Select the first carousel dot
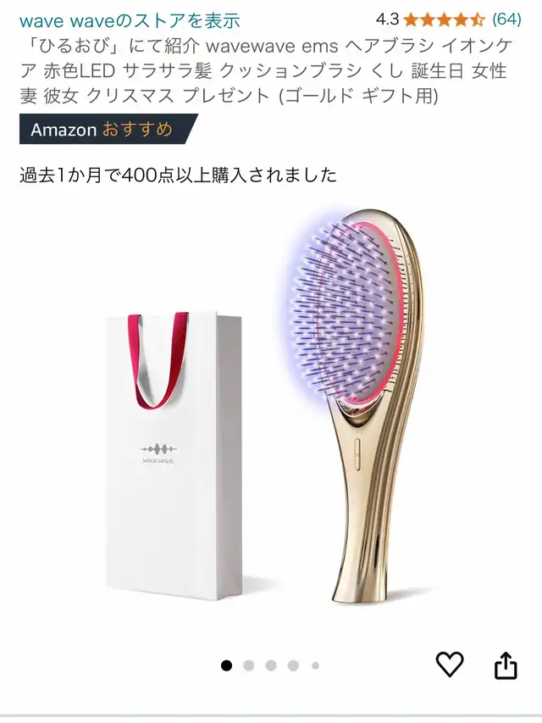542x723 pixels. (226, 665)
